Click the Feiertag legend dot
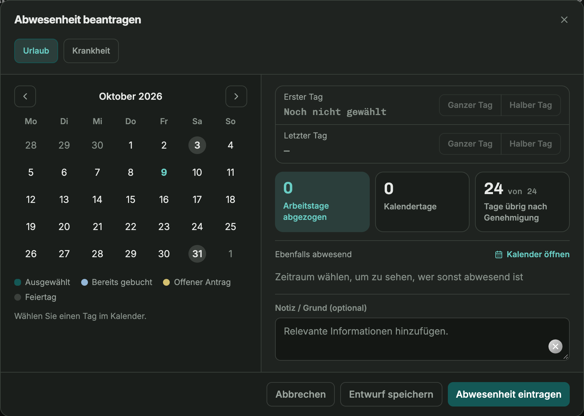Screen dimensions: 584x416 pyautogui.click(x=18, y=297)
